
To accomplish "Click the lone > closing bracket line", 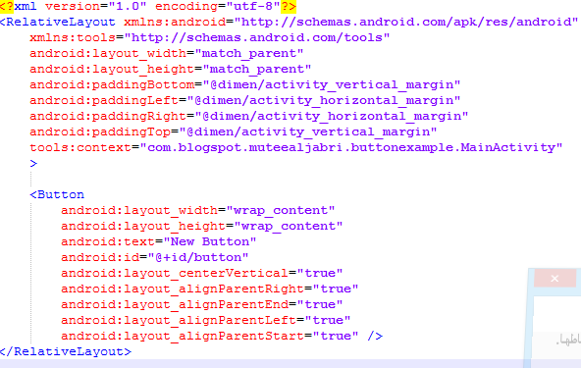I will 33,164.
